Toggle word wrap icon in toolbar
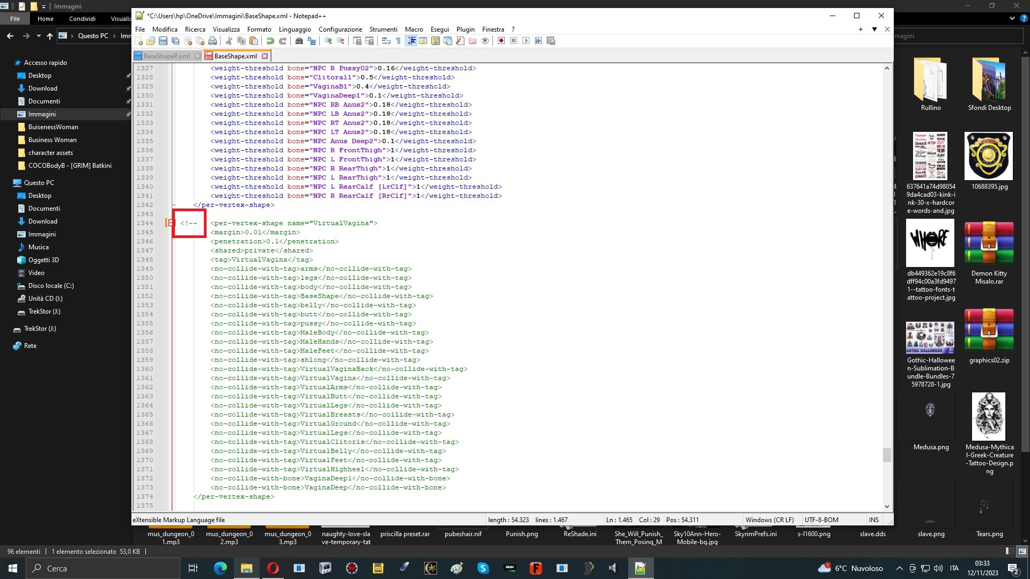Image resolution: width=1030 pixels, height=579 pixels. click(x=386, y=41)
